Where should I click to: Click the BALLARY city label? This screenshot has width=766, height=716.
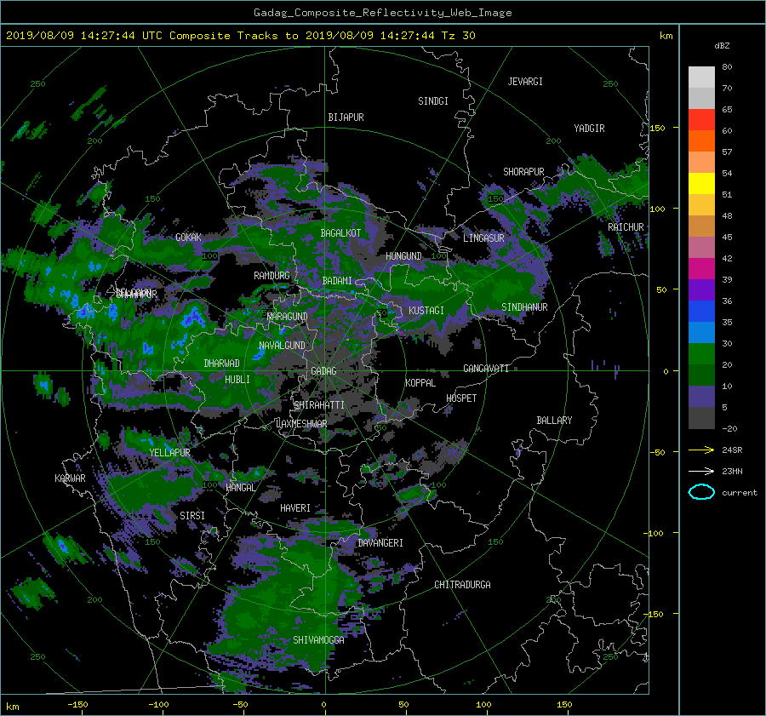pos(554,421)
